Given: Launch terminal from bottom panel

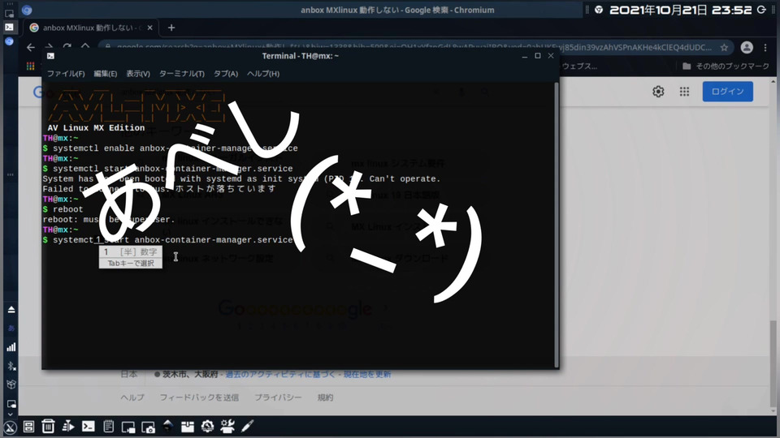Looking at the screenshot, I should pos(88,427).
